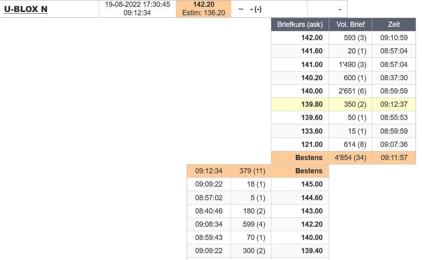Select ask price 121.00
422x260 pixels.
[x=312, y=144]
